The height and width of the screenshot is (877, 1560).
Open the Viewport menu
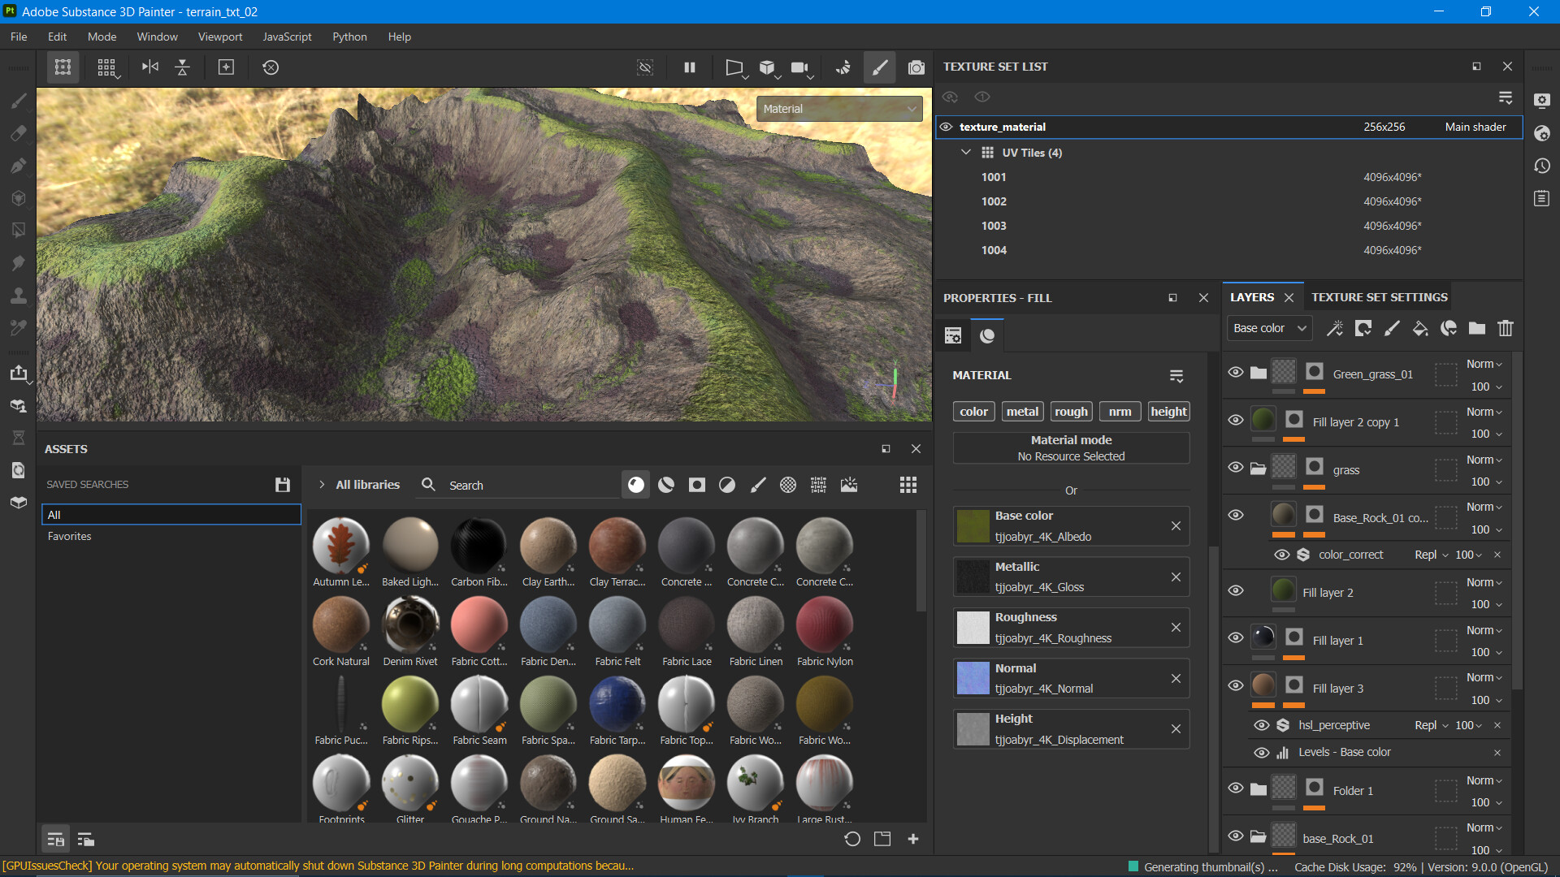(x=219, y=37)
